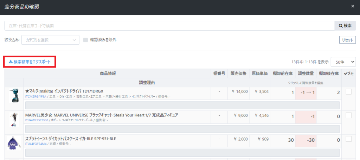This screenshot has height=160, width=360.
Task: Click the 検索 button
Action: 345,26
